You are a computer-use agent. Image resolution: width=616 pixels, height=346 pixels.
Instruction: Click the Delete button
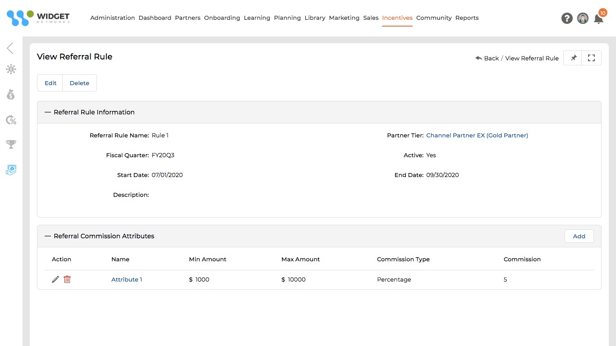pyautogui.click(x=79, y=83)
